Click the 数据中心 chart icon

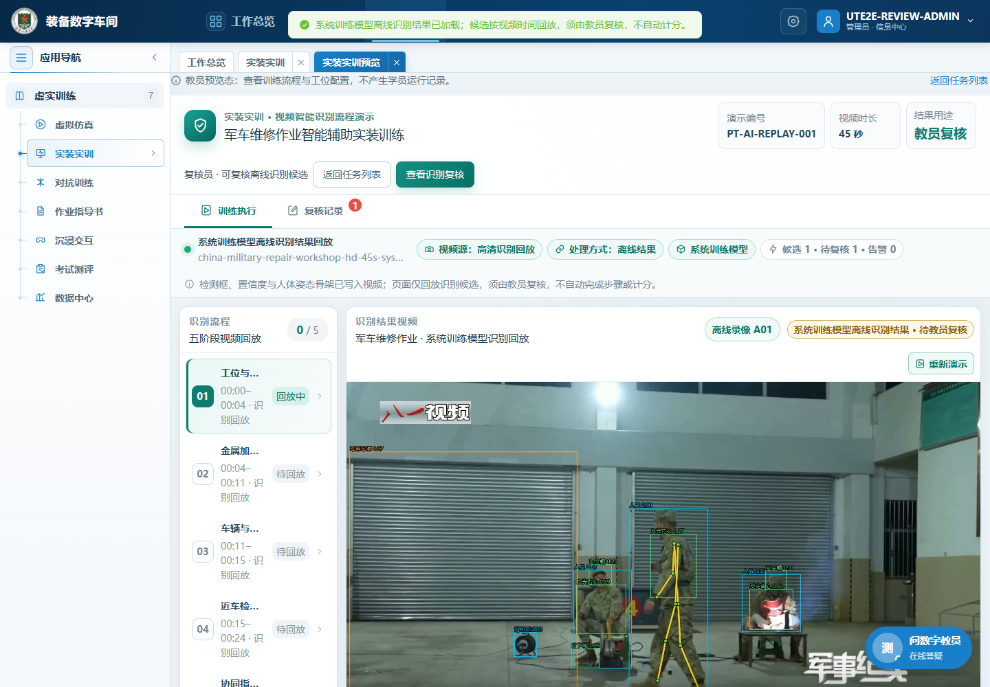(x=41, y=298)
